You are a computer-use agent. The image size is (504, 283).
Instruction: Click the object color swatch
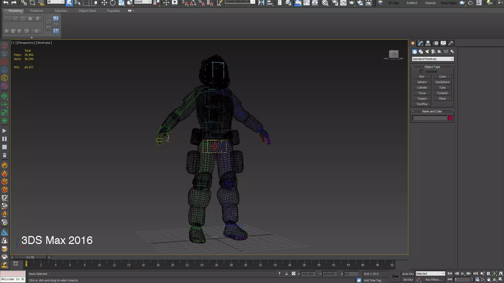pyautogui.click(x=450, y=118)
